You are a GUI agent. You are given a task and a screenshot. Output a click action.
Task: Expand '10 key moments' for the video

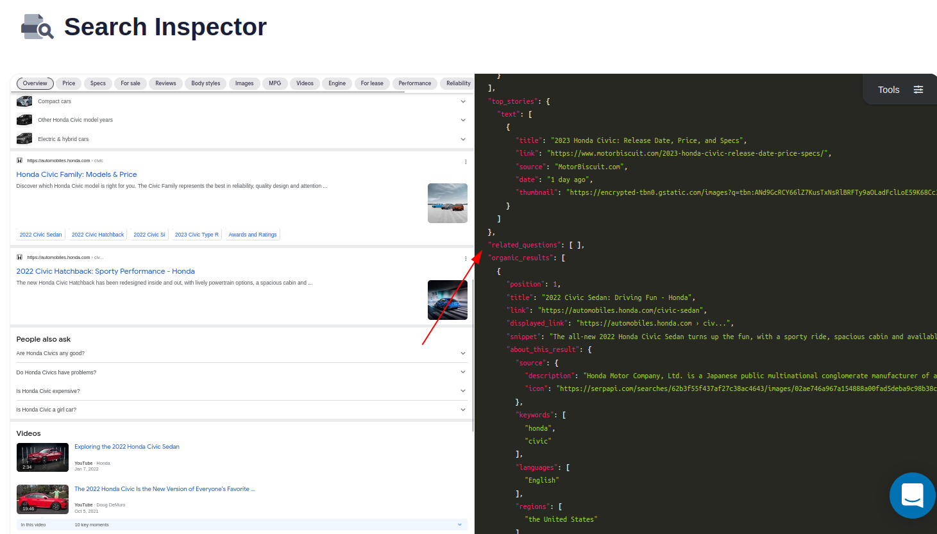[x=459, y=524]
